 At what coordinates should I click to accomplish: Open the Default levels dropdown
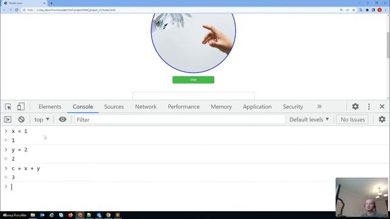coord(309,119)
